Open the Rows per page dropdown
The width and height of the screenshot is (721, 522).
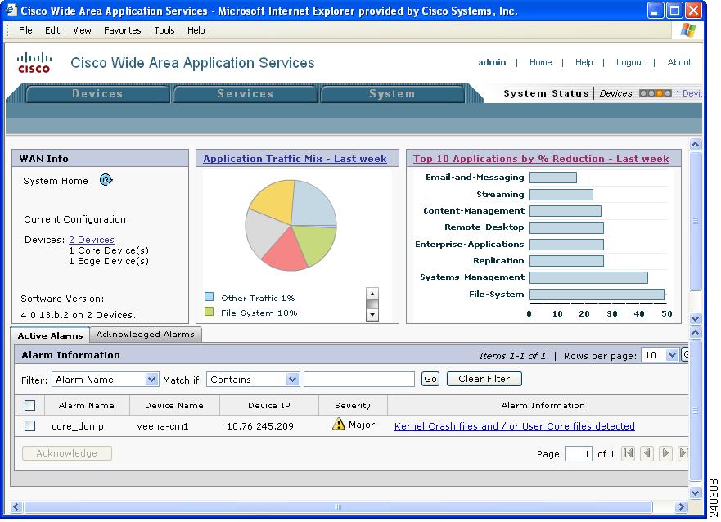(x=660, y=355)
